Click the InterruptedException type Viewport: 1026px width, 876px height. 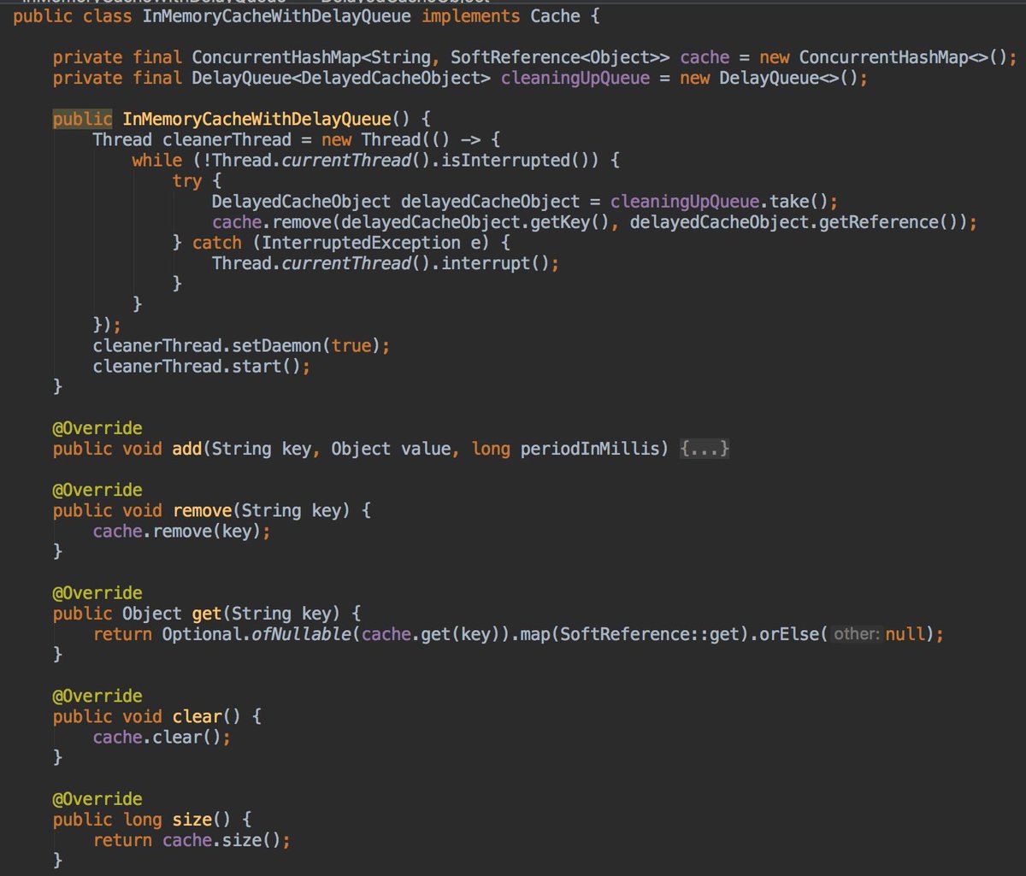tap(360, 243)
